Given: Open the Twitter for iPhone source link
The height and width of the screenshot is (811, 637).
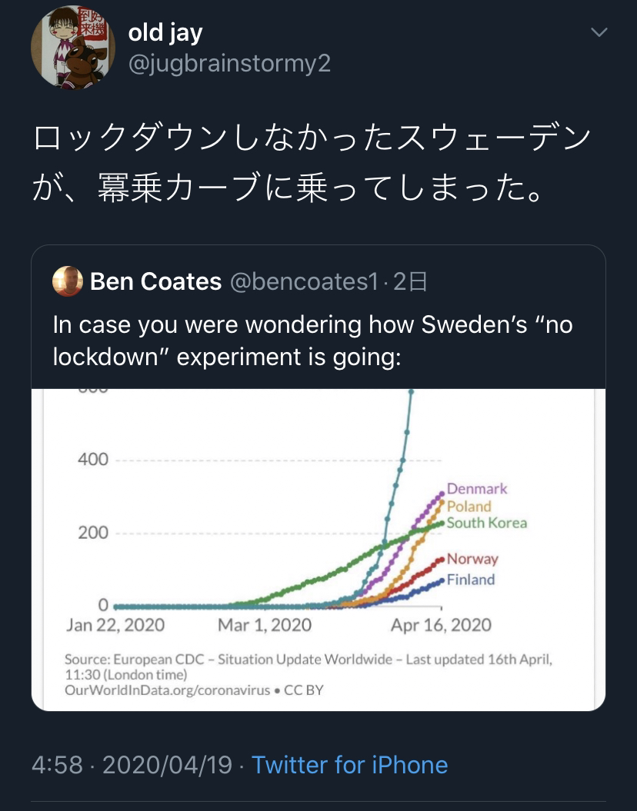Looking at the screenshot, I should (349, 765).
